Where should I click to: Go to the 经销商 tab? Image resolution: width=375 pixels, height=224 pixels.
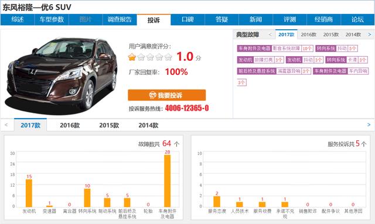click(x=324, y=19)
